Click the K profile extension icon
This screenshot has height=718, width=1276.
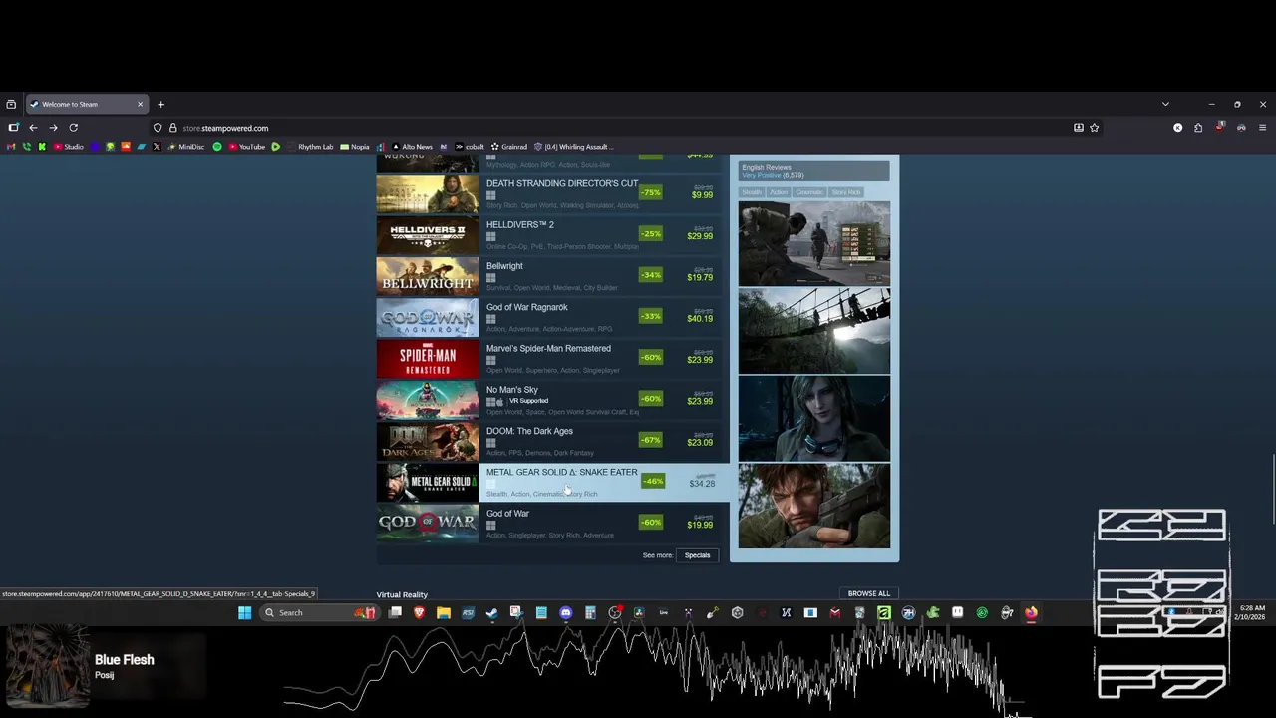coord(1178,128)
